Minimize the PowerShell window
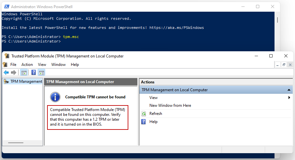 click(243, 6)
